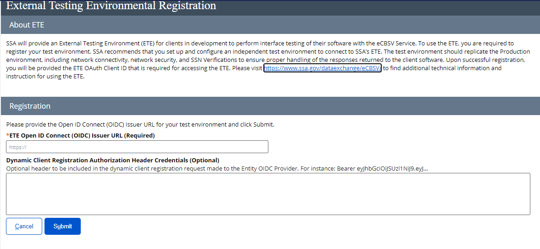Focus the Authorization Header Credentials text area
The width and height of the screenshot is (540, 249).
pyautogui.click(x=268, y=194)
